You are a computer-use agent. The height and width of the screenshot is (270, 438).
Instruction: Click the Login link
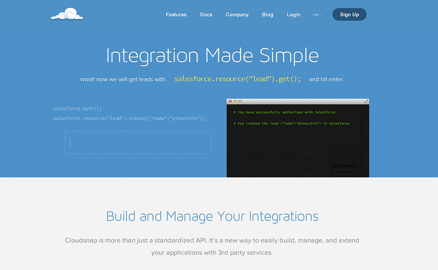(x=294, y=14)
